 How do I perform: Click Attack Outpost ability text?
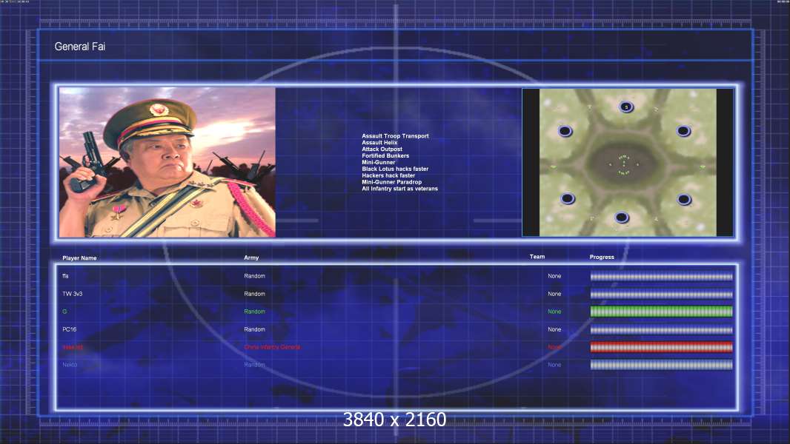coord(382,149)
